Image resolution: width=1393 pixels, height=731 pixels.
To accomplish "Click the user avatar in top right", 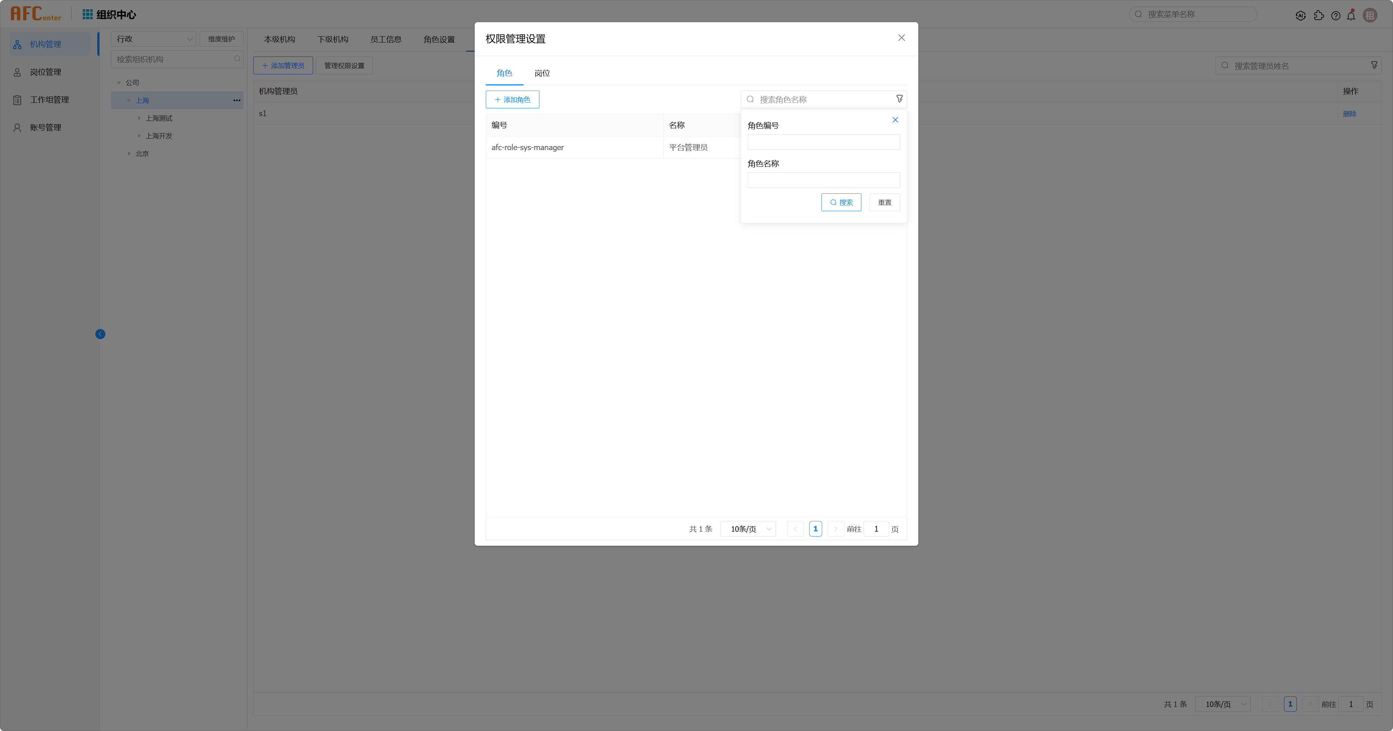I will [x=1370, y=16].
